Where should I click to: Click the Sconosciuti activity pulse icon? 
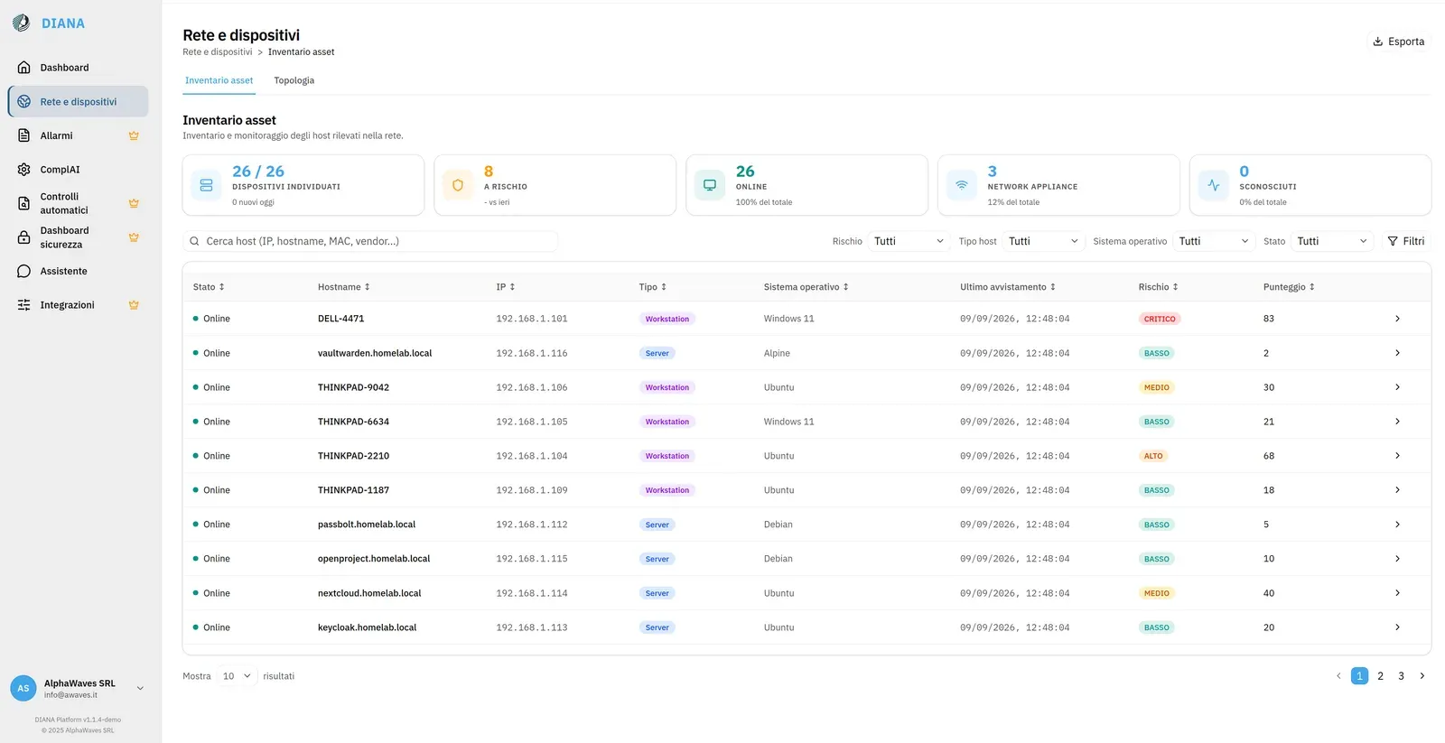pos(1214,185)
